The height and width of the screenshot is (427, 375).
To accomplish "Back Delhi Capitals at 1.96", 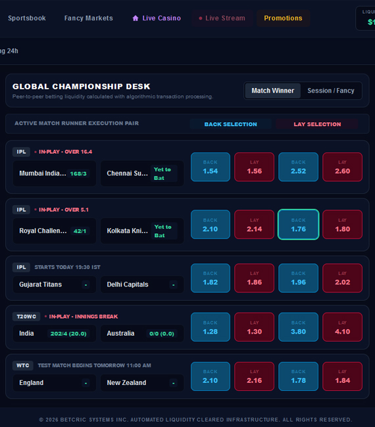I will pyautogui.click(x=299, y=278).
